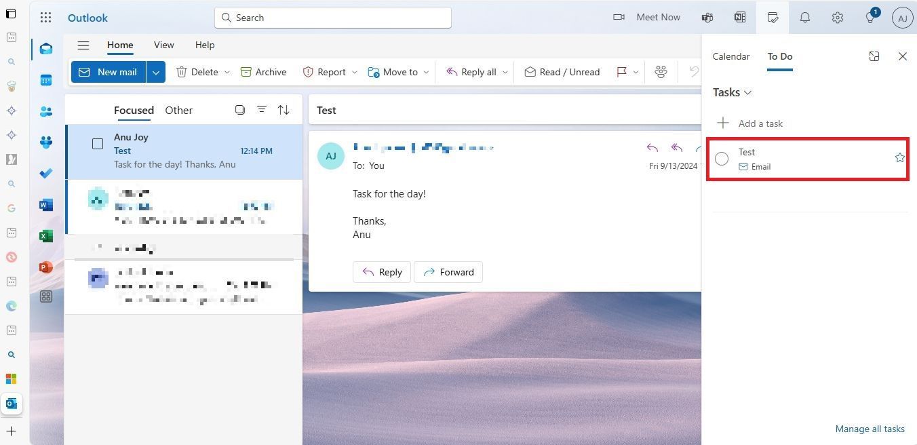Toggle the navigation pane hamburger icon
Image resolution: width=917 pixels, height=445 pixels.
click(x=83, y=45)
